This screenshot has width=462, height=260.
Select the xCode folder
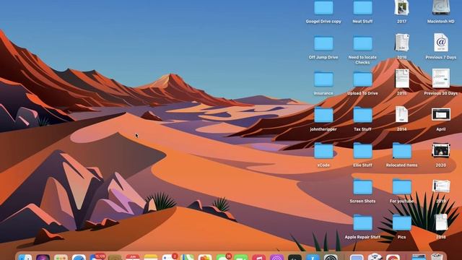coord(323,151)
